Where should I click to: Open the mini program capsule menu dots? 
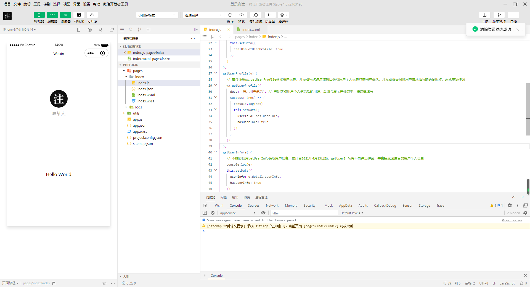pos(91,53)
